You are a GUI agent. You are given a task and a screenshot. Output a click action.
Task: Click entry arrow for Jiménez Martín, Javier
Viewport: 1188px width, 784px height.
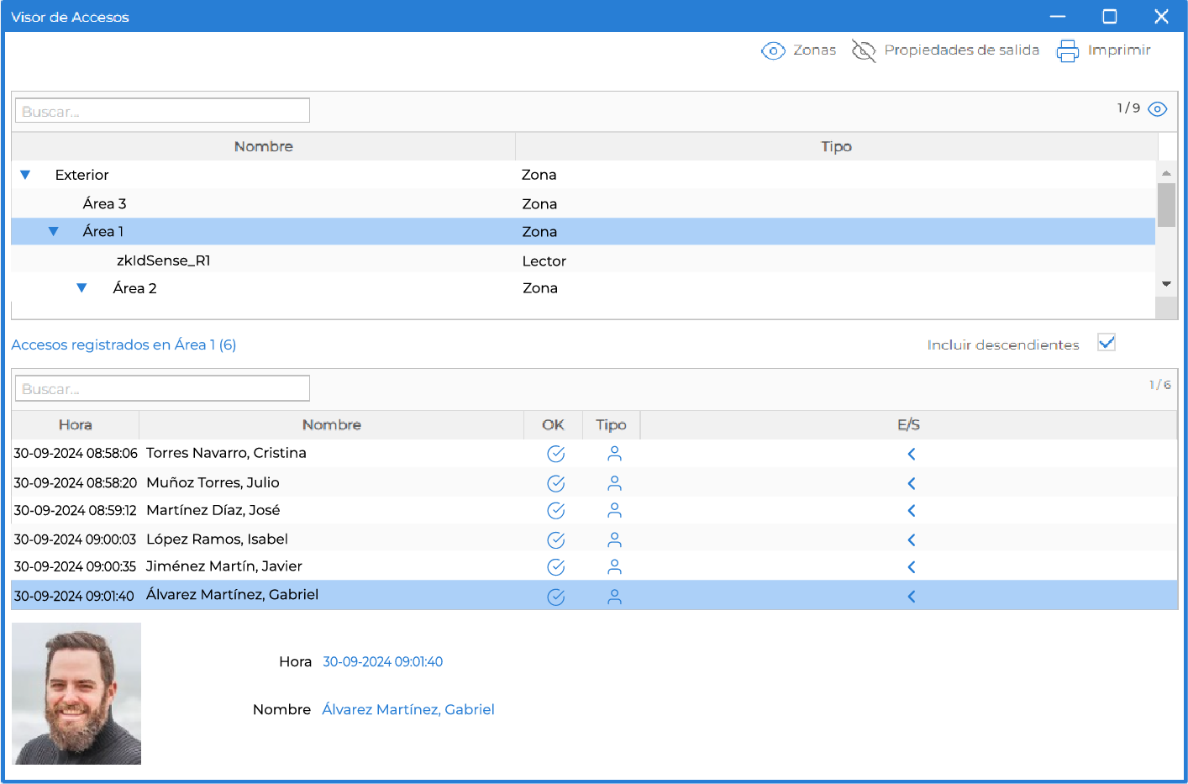click(x=912, y=567)
